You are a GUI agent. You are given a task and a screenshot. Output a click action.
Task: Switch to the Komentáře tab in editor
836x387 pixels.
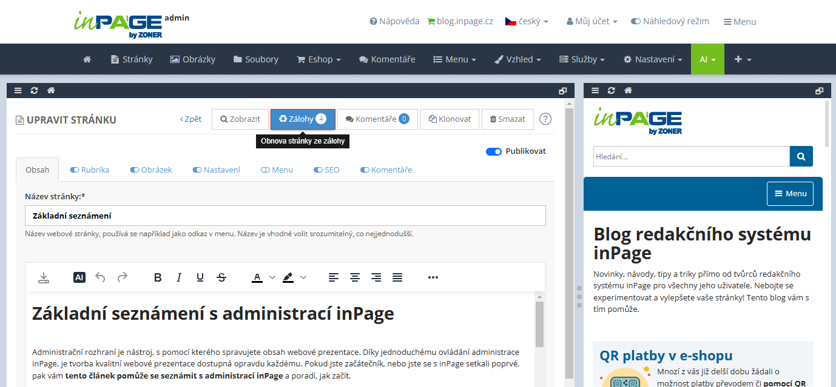click(x=386, y=170)
